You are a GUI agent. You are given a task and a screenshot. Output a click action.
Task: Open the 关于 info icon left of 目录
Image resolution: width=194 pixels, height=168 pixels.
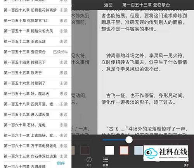tap(89, 162)
